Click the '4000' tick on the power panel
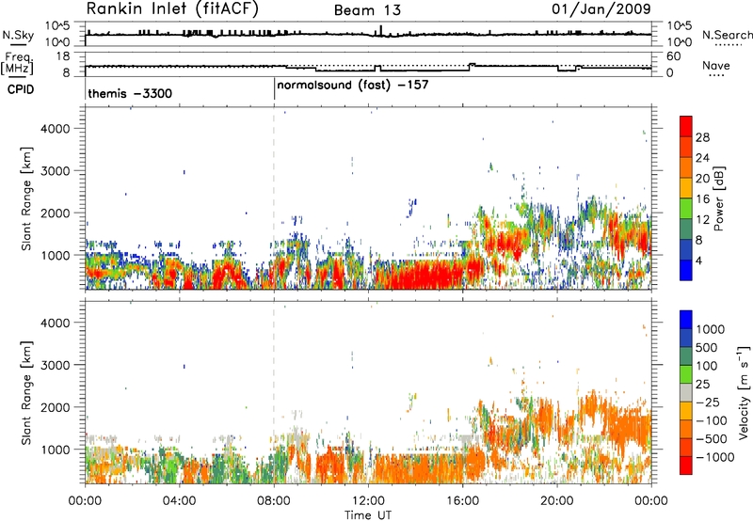Screen dimensions: 753x521 56,129
